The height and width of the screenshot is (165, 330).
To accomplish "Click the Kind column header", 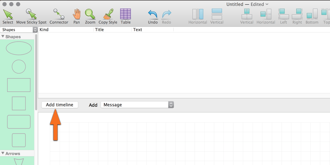I will pos(66,30).
